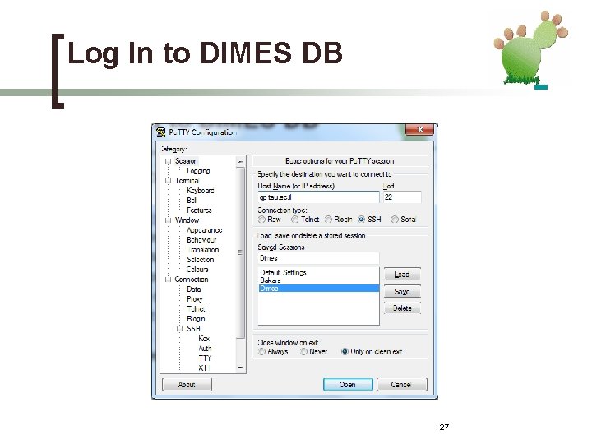The image size is (592, 444).
Task: Open TTY settings category
Action: click(205, 358)
